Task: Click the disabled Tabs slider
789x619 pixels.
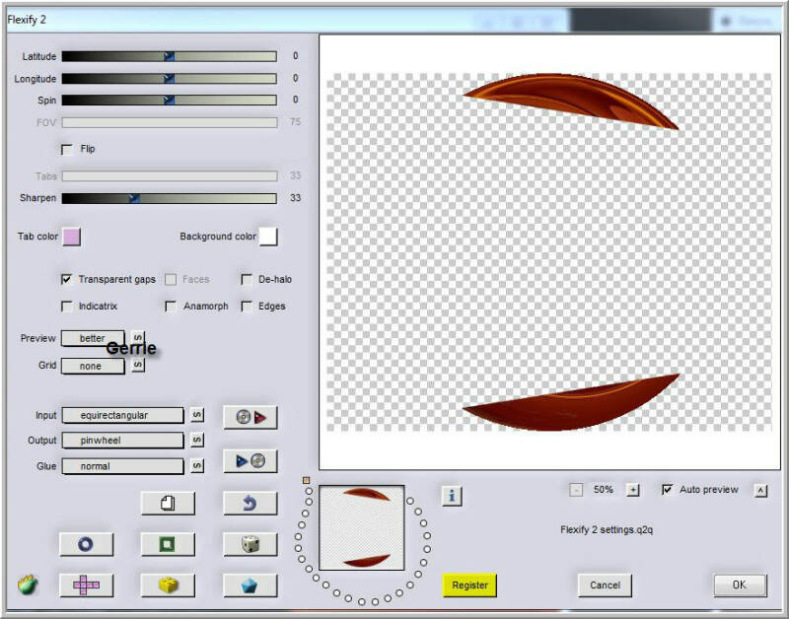Action: point(169,175)
